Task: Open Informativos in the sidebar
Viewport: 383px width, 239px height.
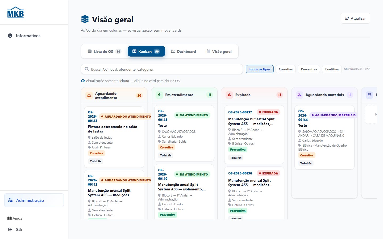Action: (x=34, y=36)
